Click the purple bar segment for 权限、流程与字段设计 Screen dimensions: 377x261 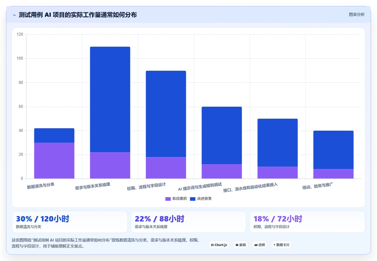tap(166, 168)
